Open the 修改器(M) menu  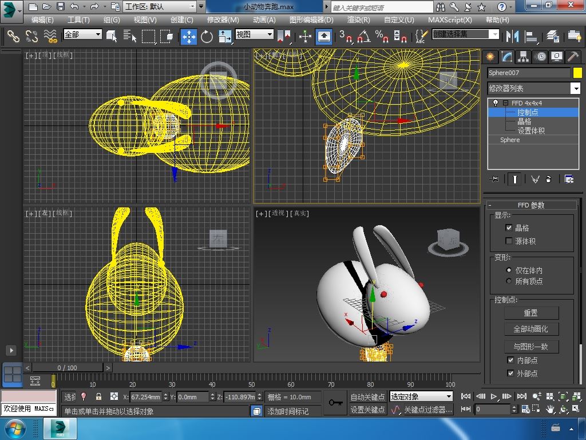click(x=223, y=19)
